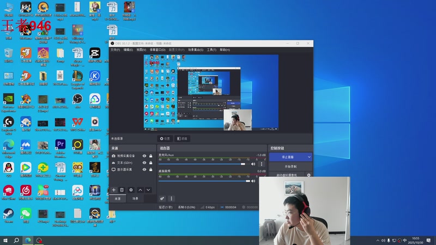Screen dimensions: 436x245
Task: Toggle visibility eye of display capture source
Action: pos(144,169)
